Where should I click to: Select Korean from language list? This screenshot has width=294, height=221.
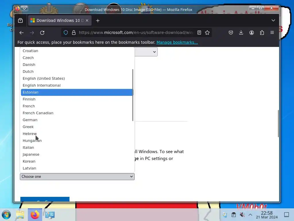(77, 161)
